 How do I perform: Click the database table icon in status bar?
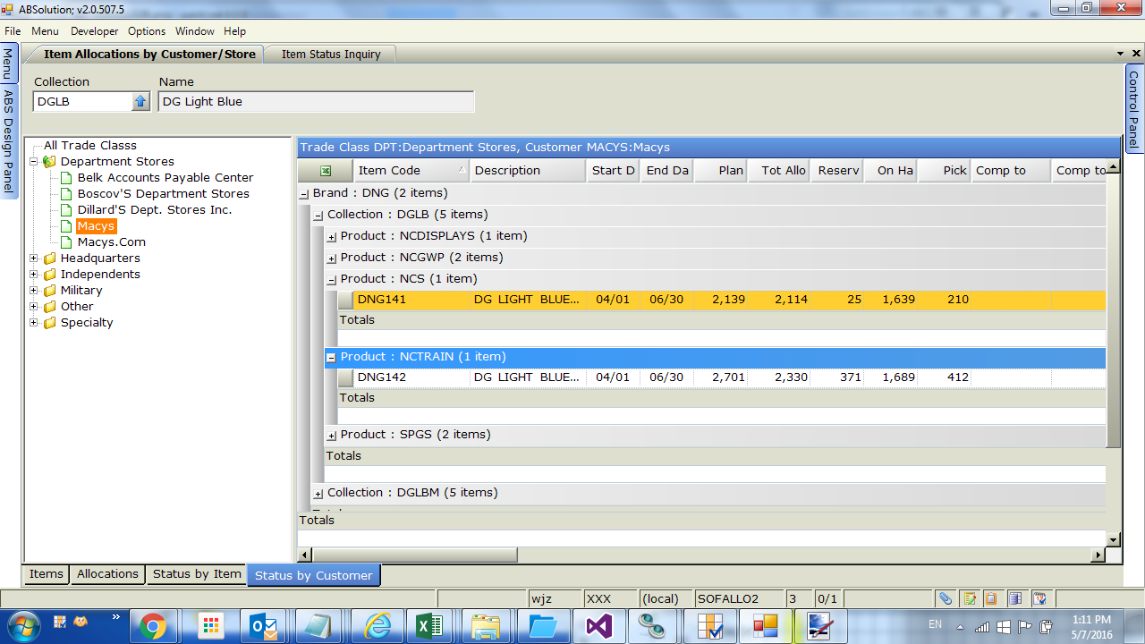tap(1015, 598)
